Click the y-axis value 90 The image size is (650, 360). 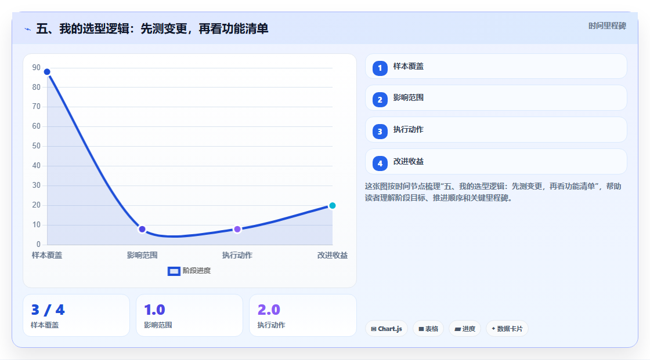pos(37,67)
